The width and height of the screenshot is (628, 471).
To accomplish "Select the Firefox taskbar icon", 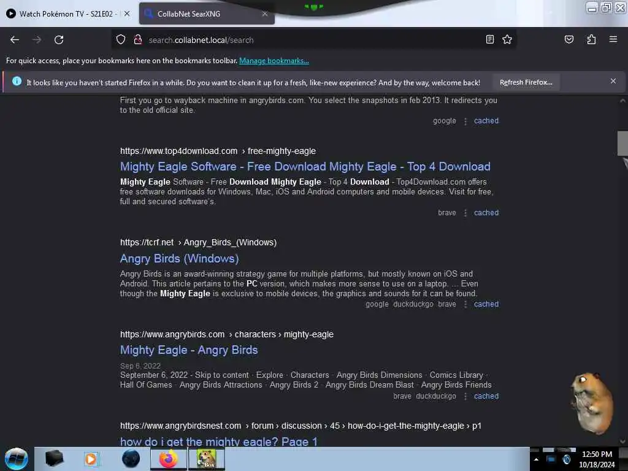I will click(169, 459).
